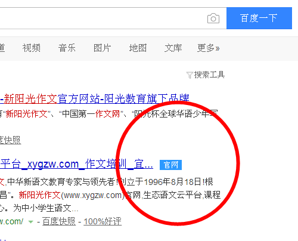Open the first result's 快照 link

pyautogui.click(x=10, y=140)
